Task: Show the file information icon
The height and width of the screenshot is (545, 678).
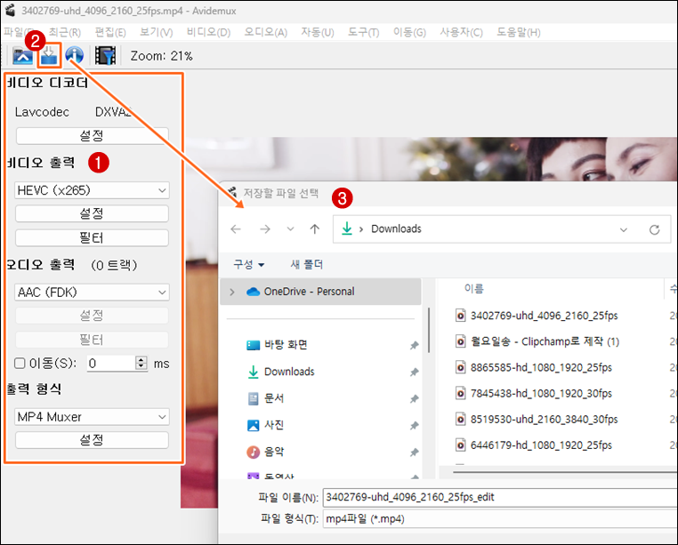Action: 75,55
